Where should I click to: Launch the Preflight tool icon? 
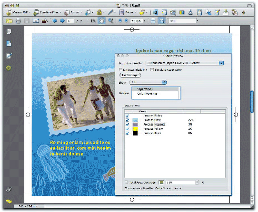[x=173, y=12]
